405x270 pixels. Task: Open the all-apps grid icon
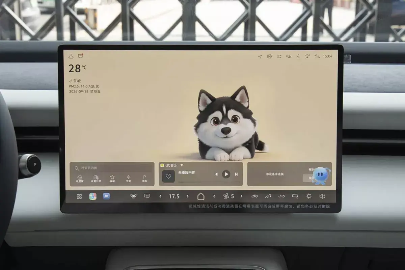(79, 196)
